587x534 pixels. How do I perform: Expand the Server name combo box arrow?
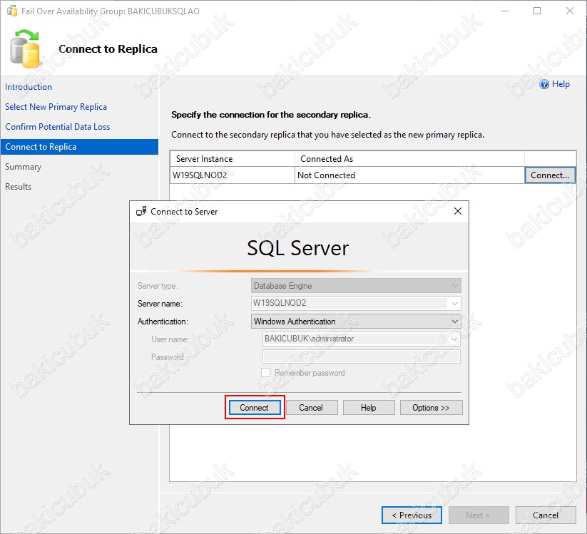pyautogui.click(x=455, y=303)
